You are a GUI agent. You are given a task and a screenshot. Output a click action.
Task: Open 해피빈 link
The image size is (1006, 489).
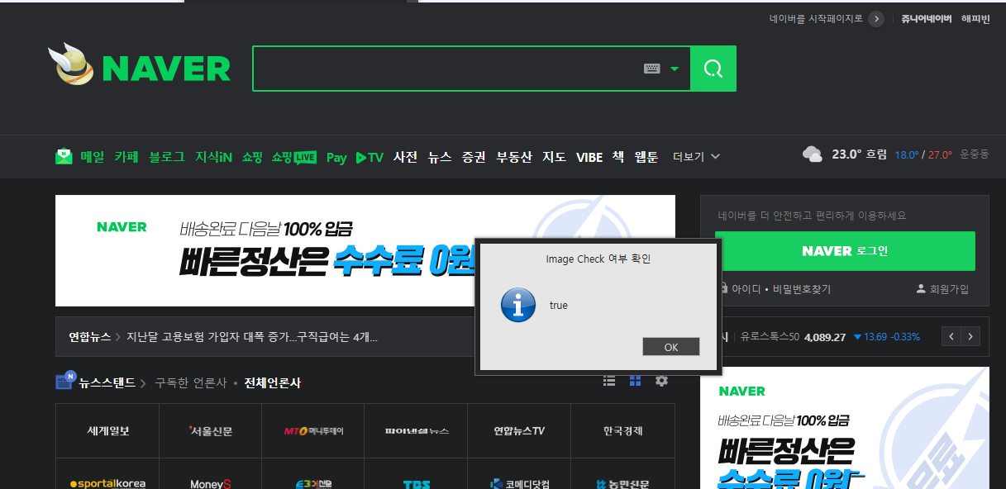(x=975, y=19)
